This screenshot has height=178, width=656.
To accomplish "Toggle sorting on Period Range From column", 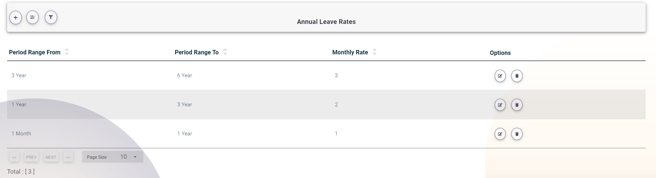I will click(67, 52).
